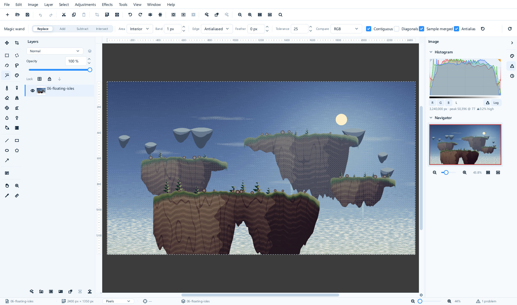Hide the 06-floating-isles layer
This screenshot has width=517, height=305.
point(33,91)
